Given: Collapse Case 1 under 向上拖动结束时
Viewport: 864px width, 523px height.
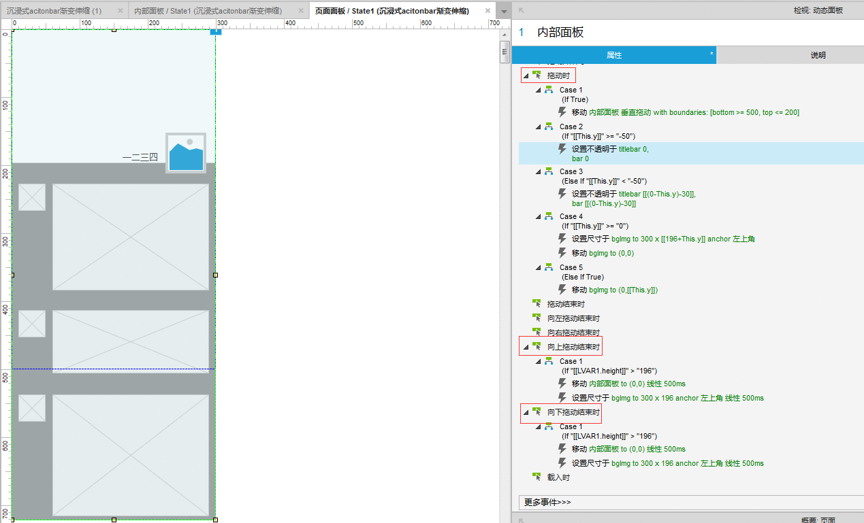Looking at the screenshot, I should 538,361.
